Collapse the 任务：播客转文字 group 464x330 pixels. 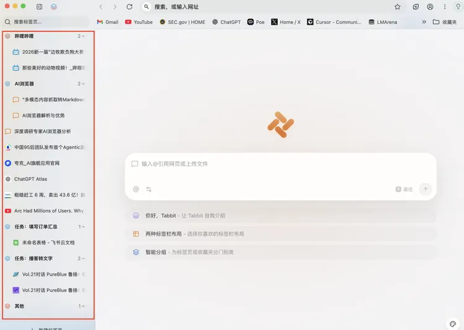tap(84, 258)
